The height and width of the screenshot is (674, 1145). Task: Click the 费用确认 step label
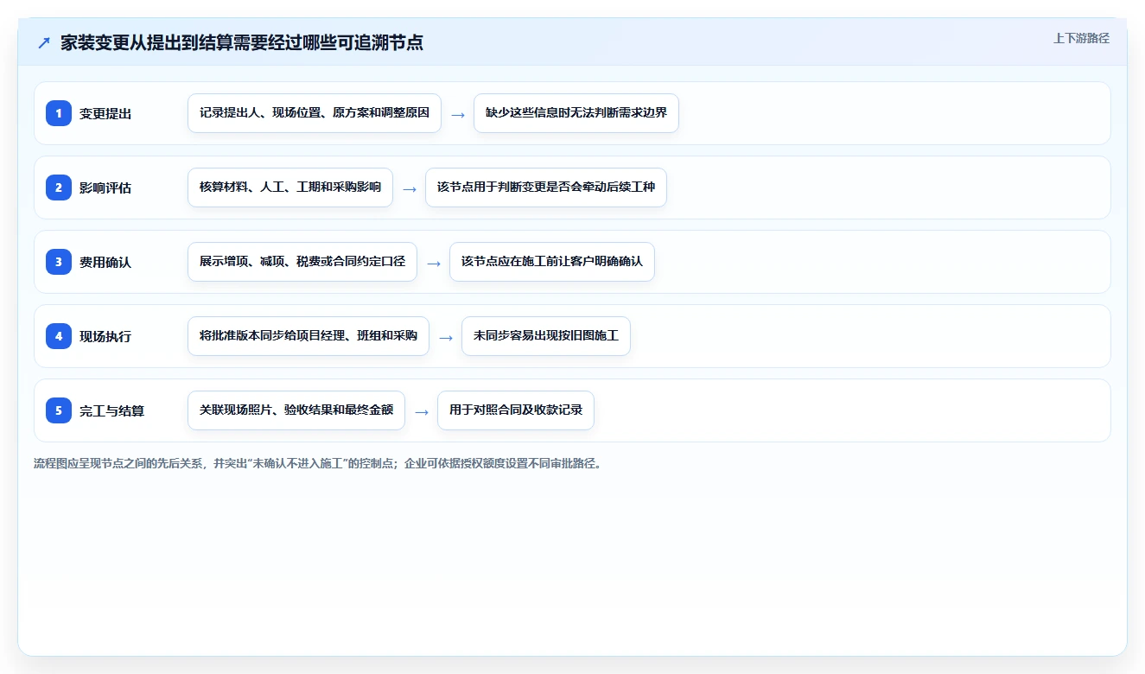click(105, 262)
